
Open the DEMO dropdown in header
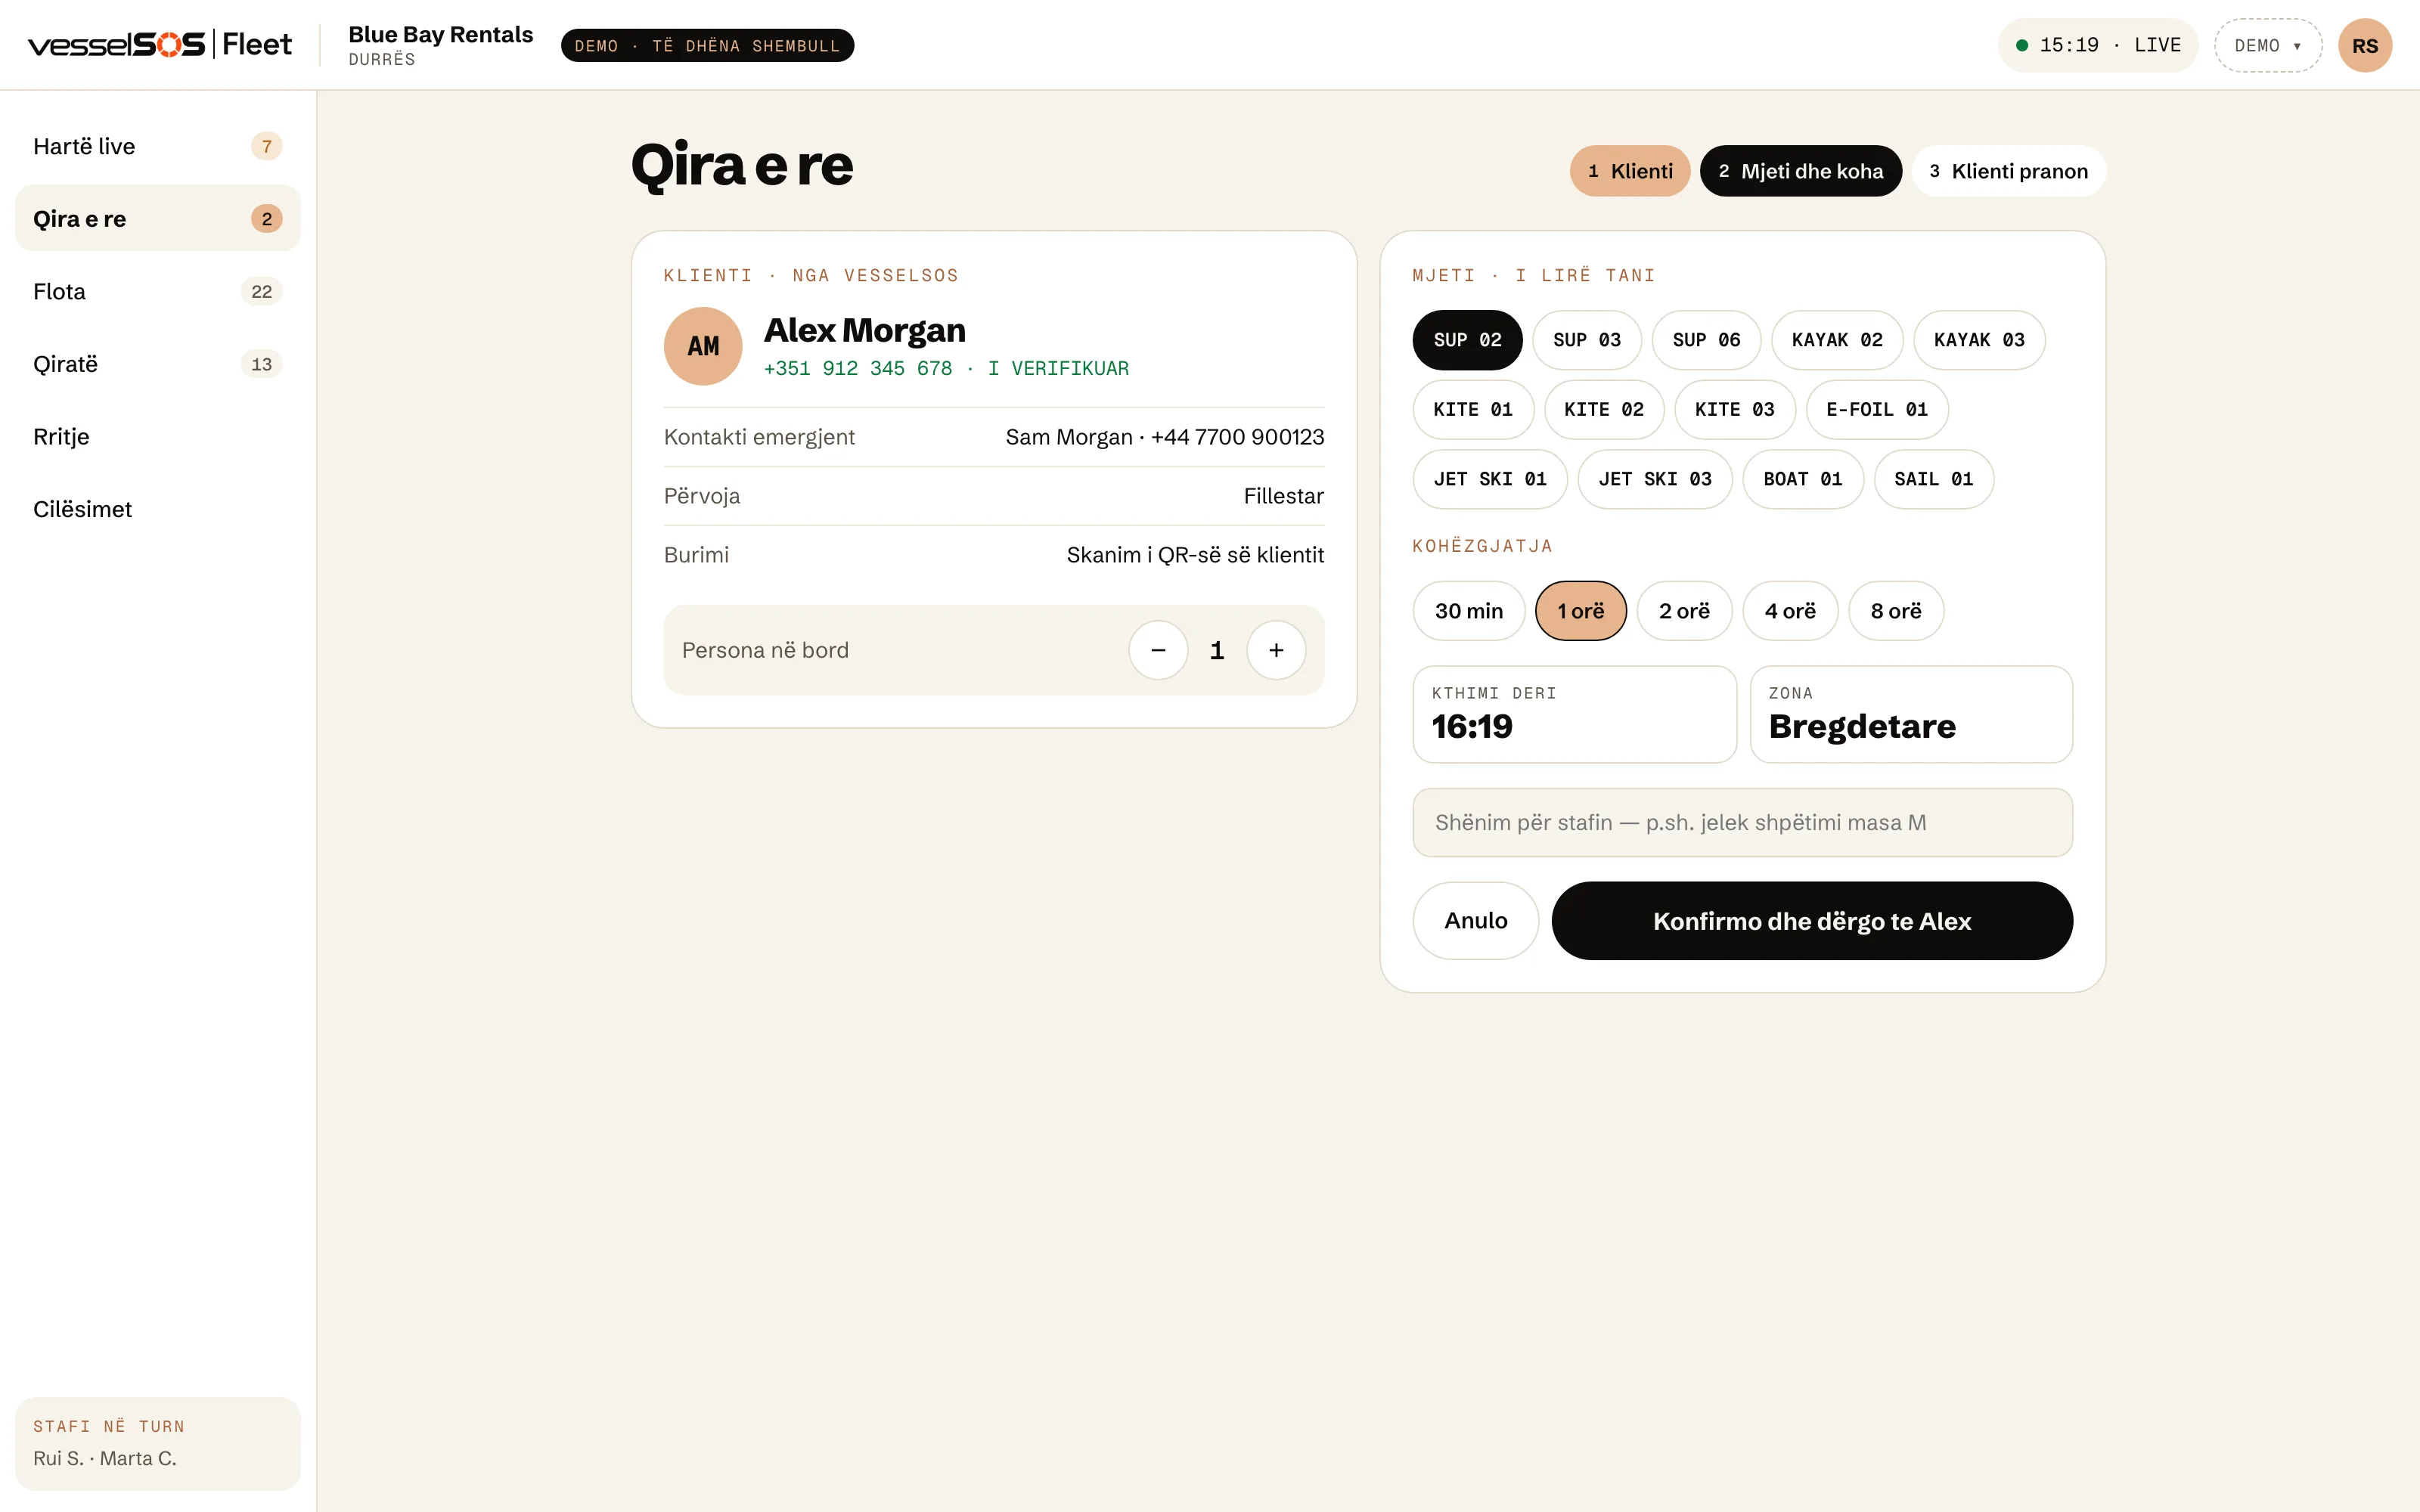pos(2268,45)
